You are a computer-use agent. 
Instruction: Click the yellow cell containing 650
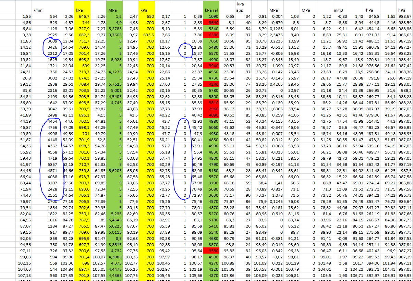pos(147,16)
